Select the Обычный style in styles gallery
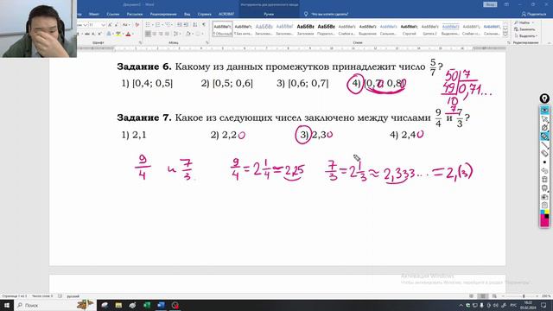 (223, 29)
